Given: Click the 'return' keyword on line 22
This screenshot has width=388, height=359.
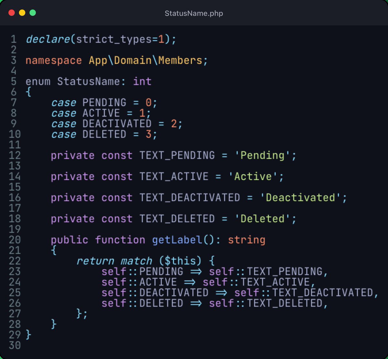Looking at the screenshot, I should 95,261.
